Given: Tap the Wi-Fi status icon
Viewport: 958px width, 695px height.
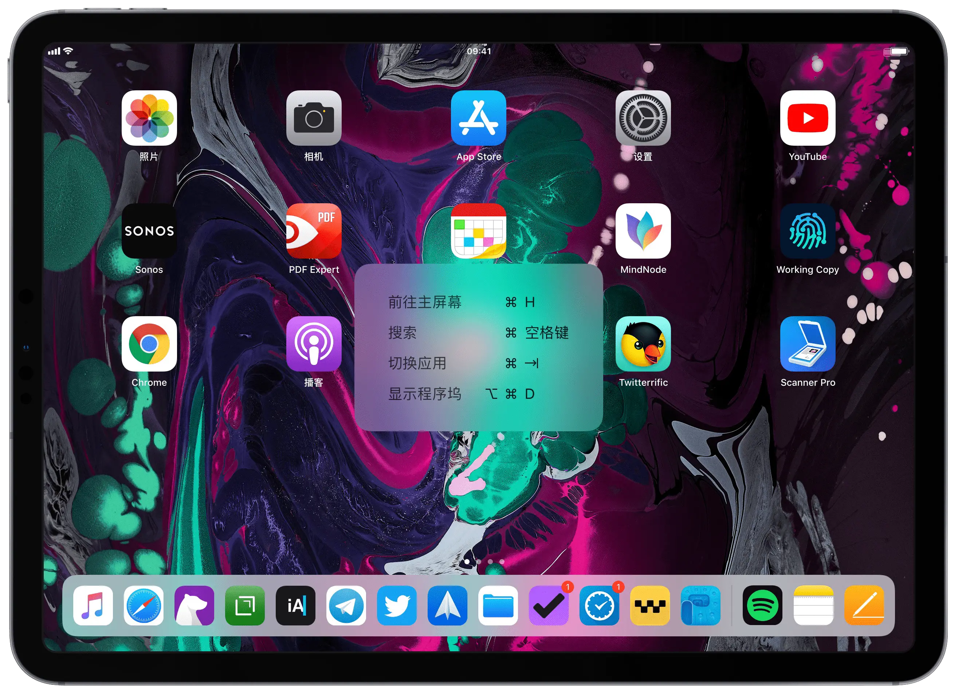Looking at the screenshot, I should point(68,51).
